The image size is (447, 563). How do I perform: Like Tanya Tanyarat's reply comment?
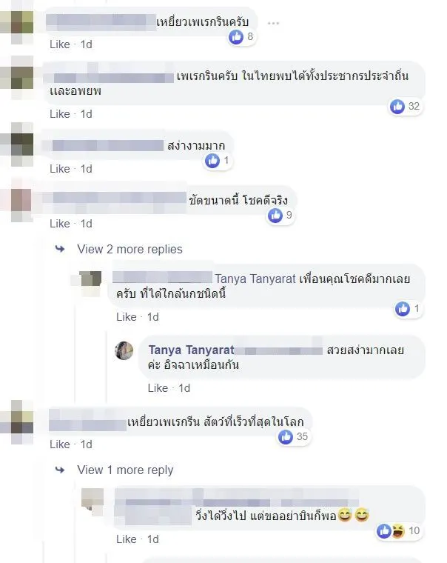(x=158, y=388)
